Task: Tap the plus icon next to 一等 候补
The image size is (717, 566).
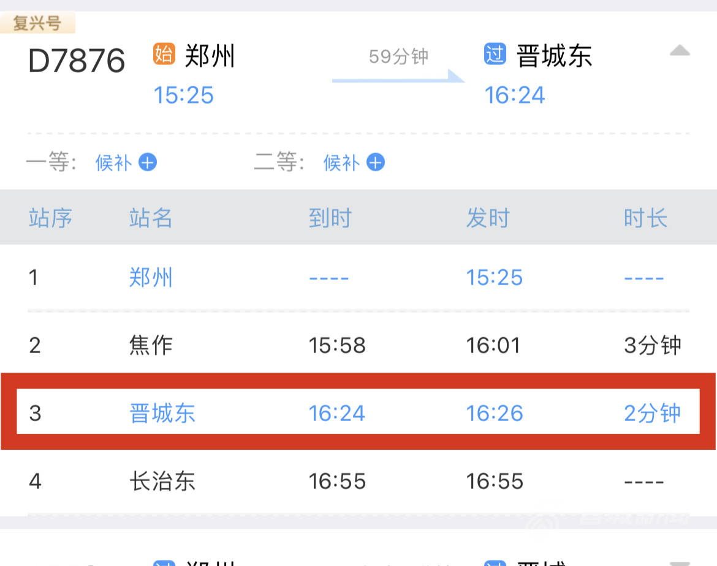Action: tap(148, 162)
